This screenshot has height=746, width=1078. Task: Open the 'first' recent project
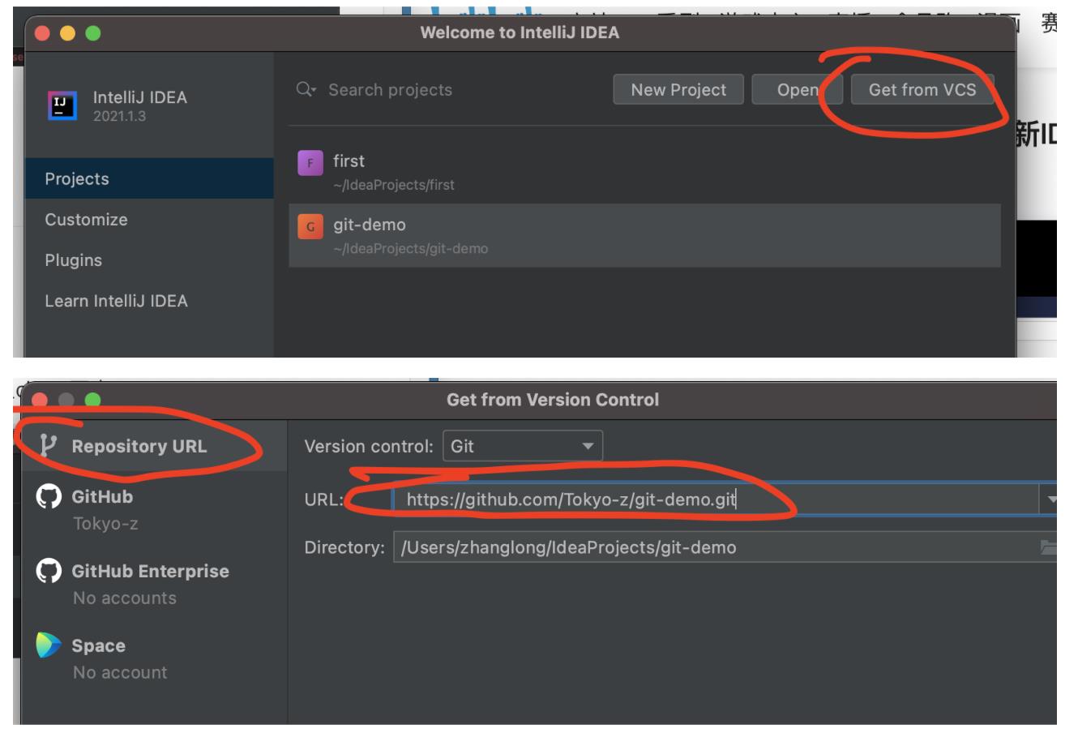(644, 172)
